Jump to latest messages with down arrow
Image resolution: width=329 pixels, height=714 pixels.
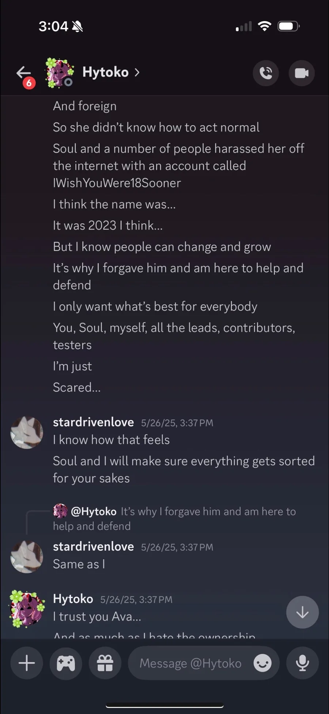[302, 612]
